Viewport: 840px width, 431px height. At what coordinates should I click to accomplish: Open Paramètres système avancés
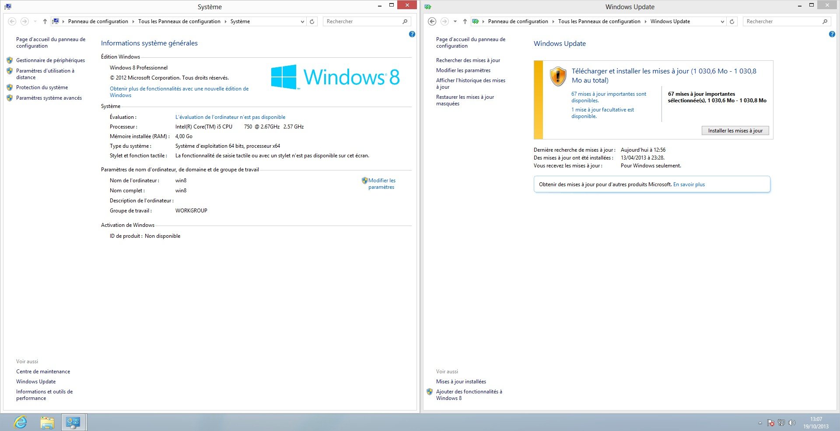tap(49, 98)
